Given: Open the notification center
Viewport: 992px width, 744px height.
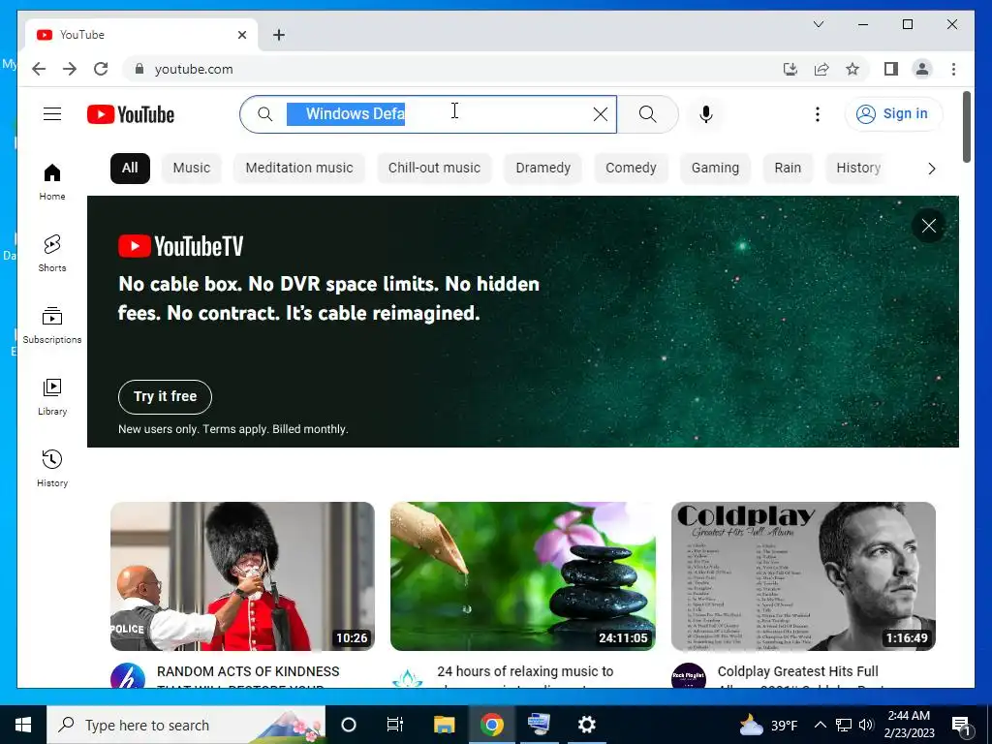Looking at the screenshot, I should 962,725.
